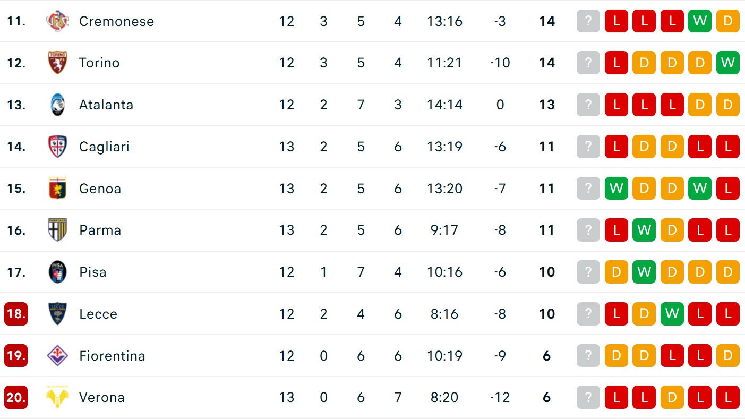
Task: Click the red rank 20 relegation badge
Action: 16,397
